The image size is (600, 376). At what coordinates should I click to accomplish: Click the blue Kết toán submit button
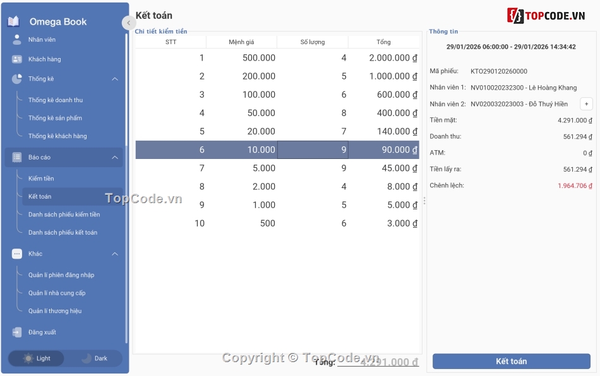(511, 361)
